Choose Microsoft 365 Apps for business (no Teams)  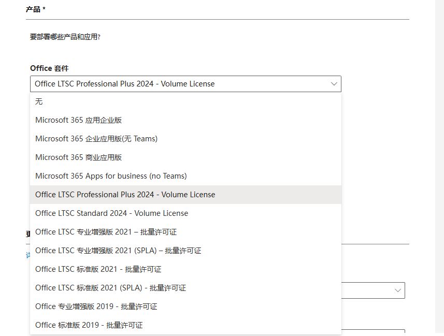(111, 176)
